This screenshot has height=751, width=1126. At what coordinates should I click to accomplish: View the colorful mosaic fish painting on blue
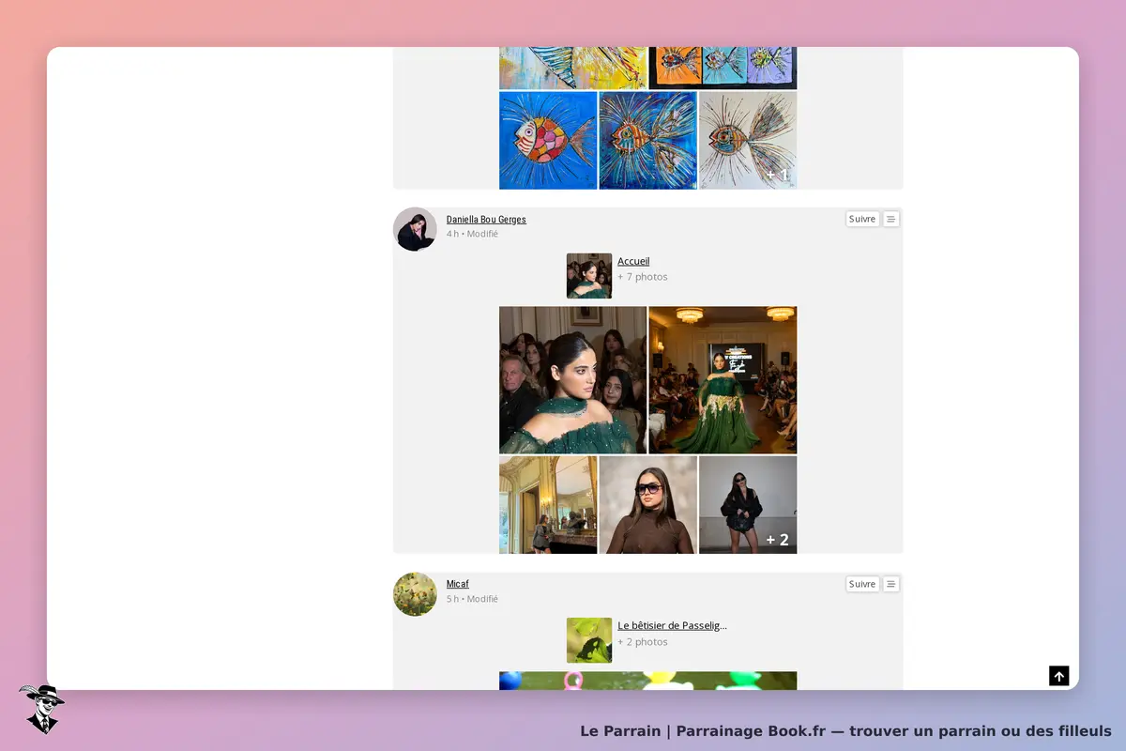click(x=548, y=140)
